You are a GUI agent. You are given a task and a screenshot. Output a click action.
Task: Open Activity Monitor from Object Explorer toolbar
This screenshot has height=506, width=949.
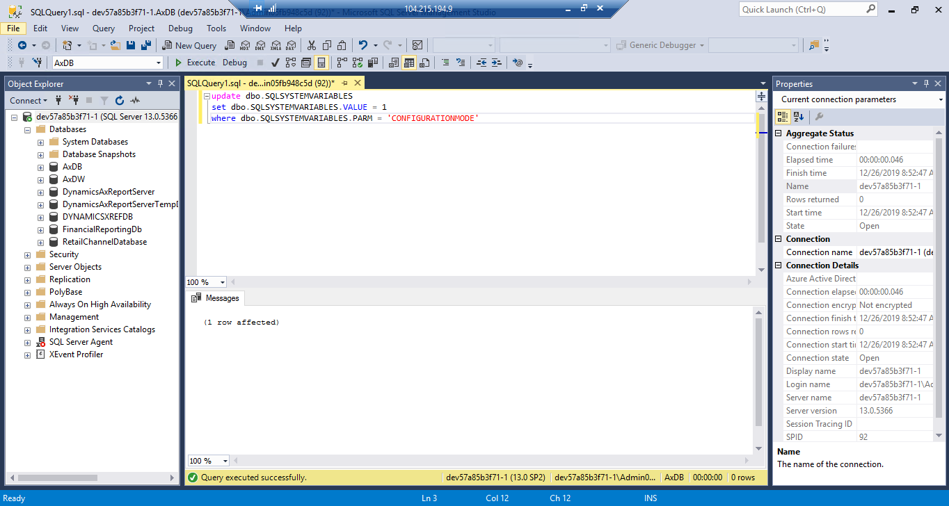(135, 100)
